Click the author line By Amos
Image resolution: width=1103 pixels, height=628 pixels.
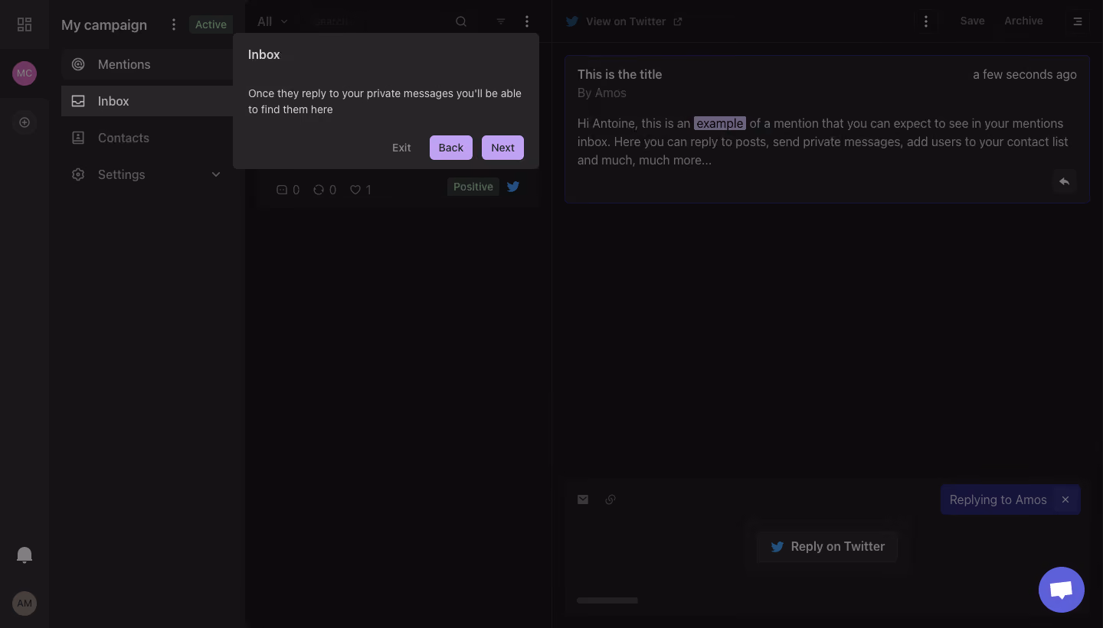point(602,93)
